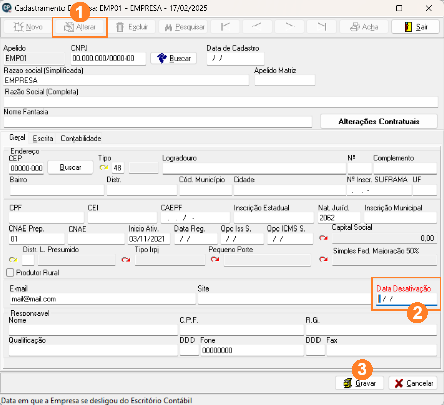Viewport: 444px width, 405px height.
Task: Click lookup arrow icon beside Tipo
Action: (x=104, y=168)
